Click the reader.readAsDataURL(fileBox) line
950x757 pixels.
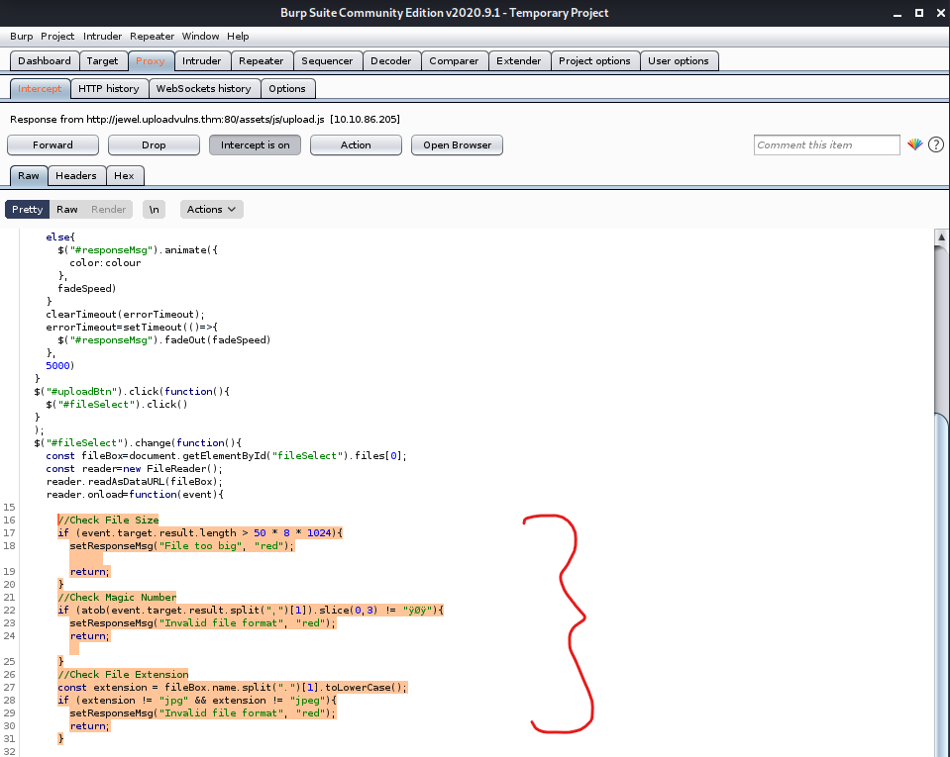[135, 482]
